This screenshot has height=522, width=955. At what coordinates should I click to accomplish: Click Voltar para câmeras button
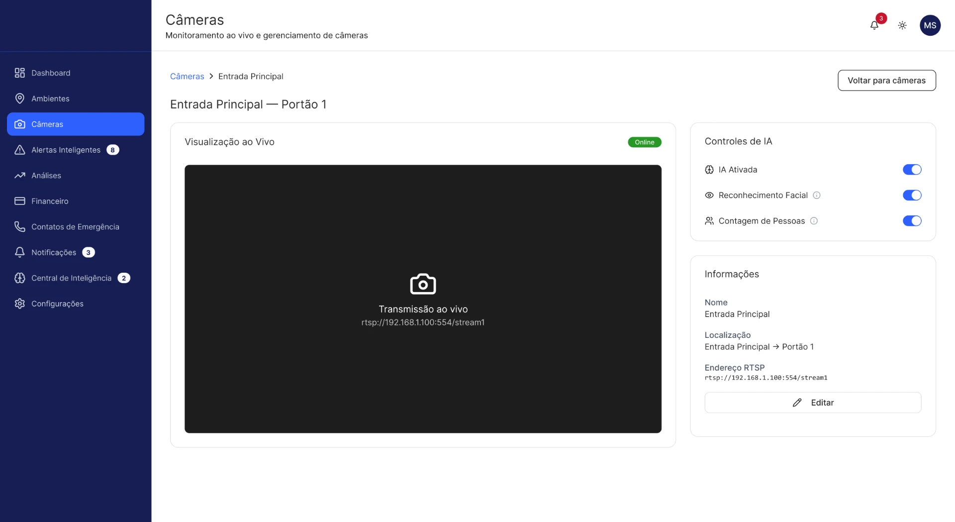pos(886,81)
